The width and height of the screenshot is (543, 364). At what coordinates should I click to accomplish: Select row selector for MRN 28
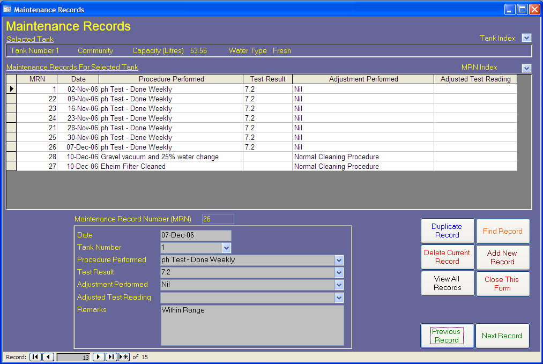[x=11, y=157]
